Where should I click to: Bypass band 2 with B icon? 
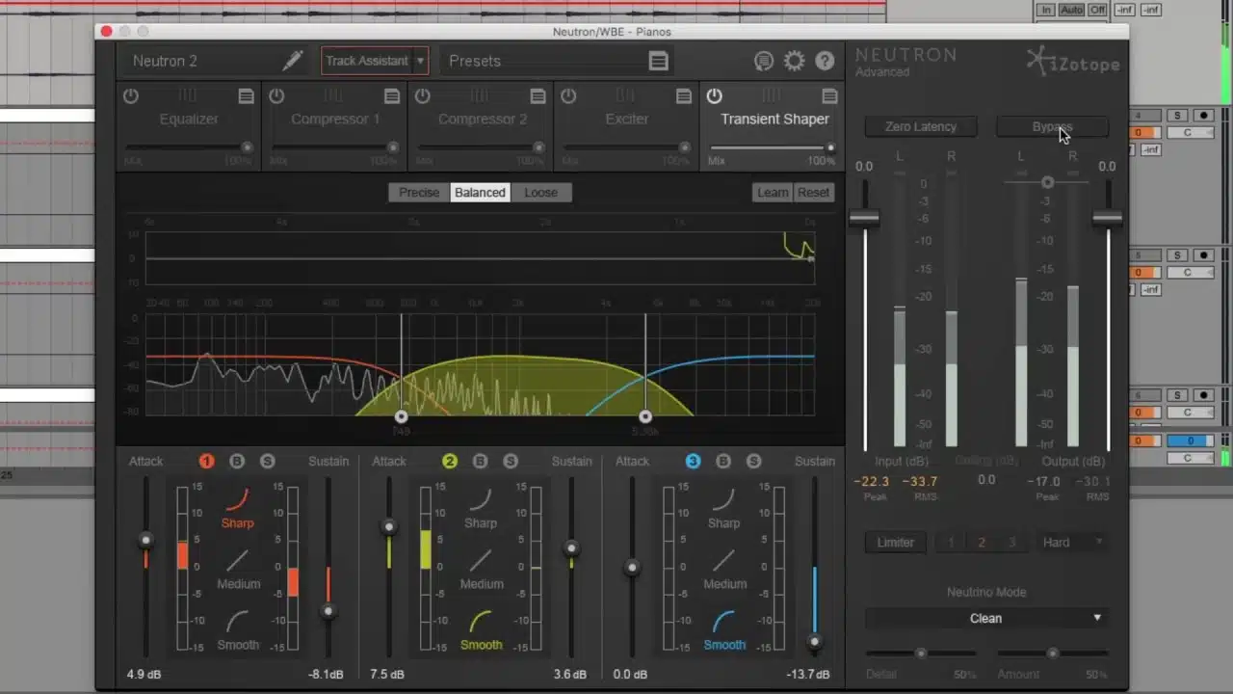pyautogui.click(x=480, y=462)
